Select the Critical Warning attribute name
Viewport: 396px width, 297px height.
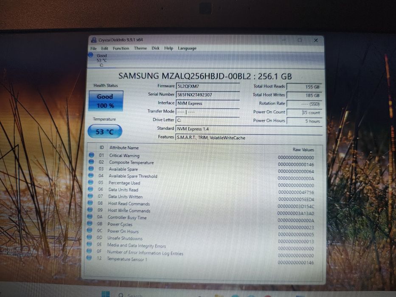click(x=124, y=156)
